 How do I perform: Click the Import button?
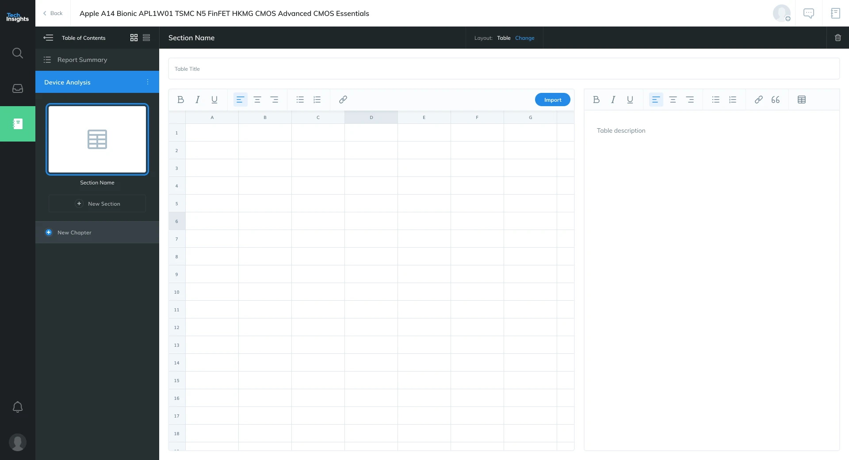552,100
